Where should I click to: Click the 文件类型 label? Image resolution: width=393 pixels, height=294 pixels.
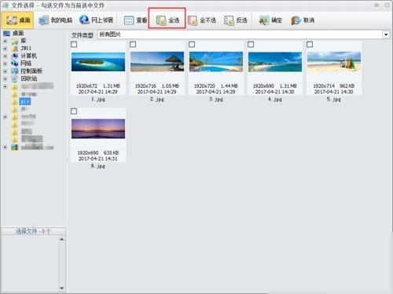pyautogui.click(x=83, y=35)
